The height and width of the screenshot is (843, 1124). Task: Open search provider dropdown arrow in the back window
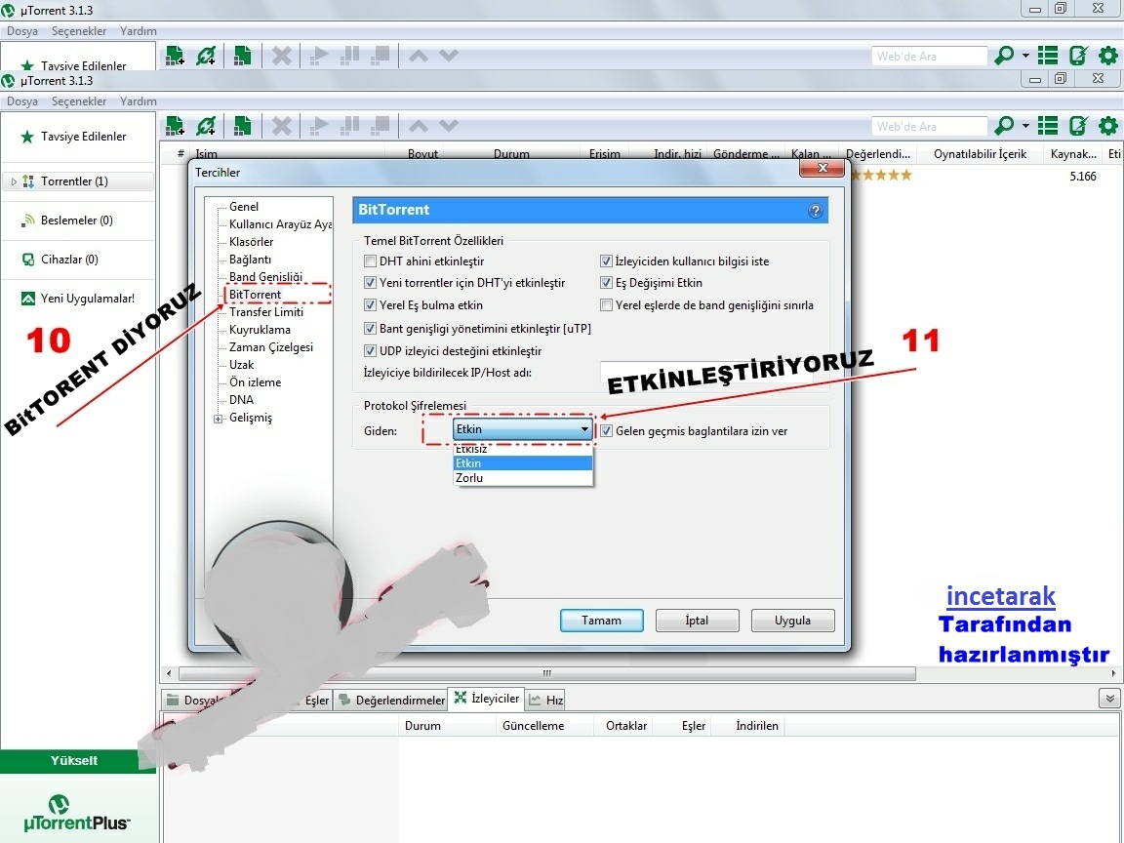tap(1025, 56)
